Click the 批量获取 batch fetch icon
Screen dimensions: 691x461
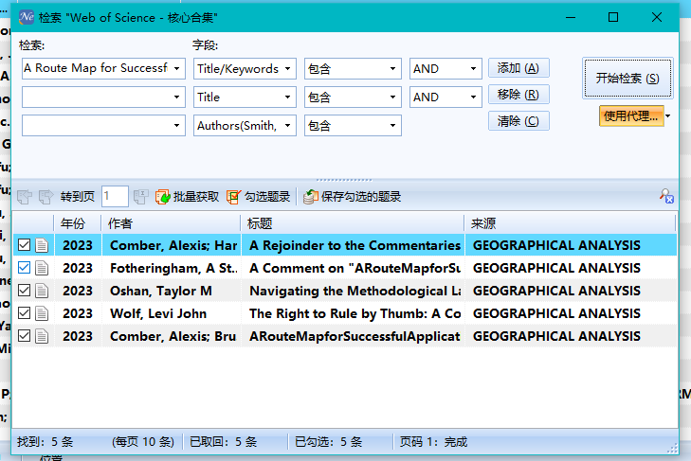coord(163,196)
